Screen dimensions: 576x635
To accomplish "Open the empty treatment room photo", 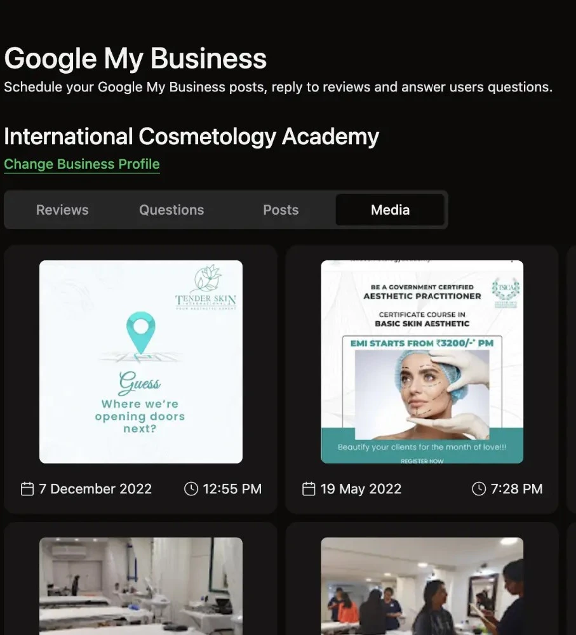I will pos(141,586).
